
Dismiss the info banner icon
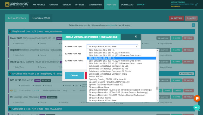click(x=193, y=25)
